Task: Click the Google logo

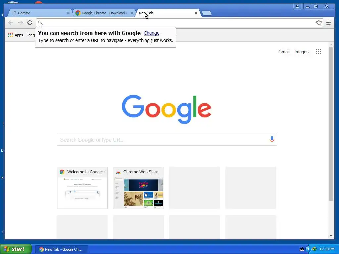Action: point(166,109)
